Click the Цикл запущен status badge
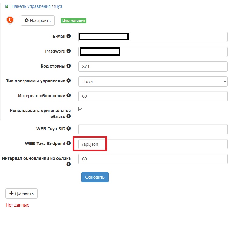 tap(74, 21)
